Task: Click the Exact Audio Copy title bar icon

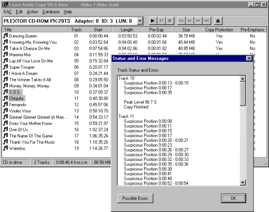Action: [x=5, y=4]
